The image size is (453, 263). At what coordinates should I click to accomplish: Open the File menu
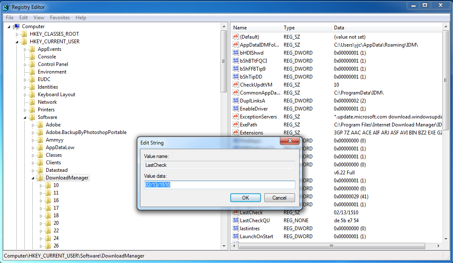[10, 18]
